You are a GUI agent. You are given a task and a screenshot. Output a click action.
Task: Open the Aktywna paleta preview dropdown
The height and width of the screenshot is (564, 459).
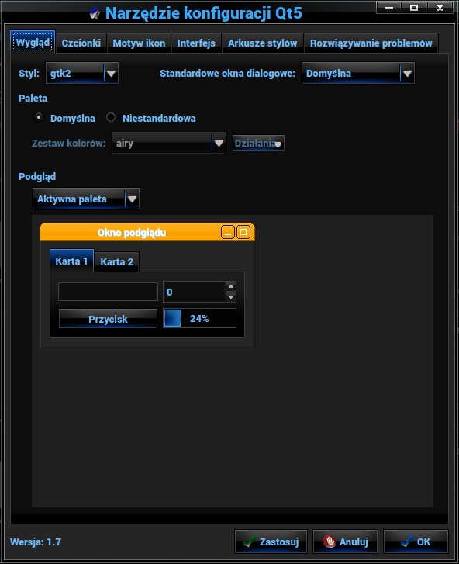(86, 199)
